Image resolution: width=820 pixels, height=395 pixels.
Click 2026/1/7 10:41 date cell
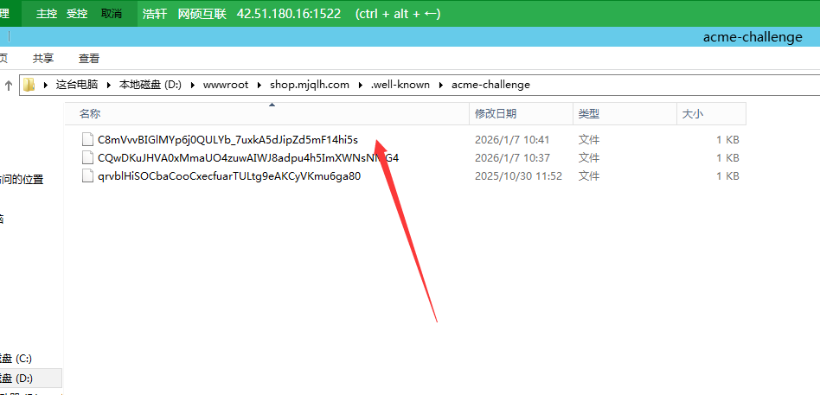512,139
